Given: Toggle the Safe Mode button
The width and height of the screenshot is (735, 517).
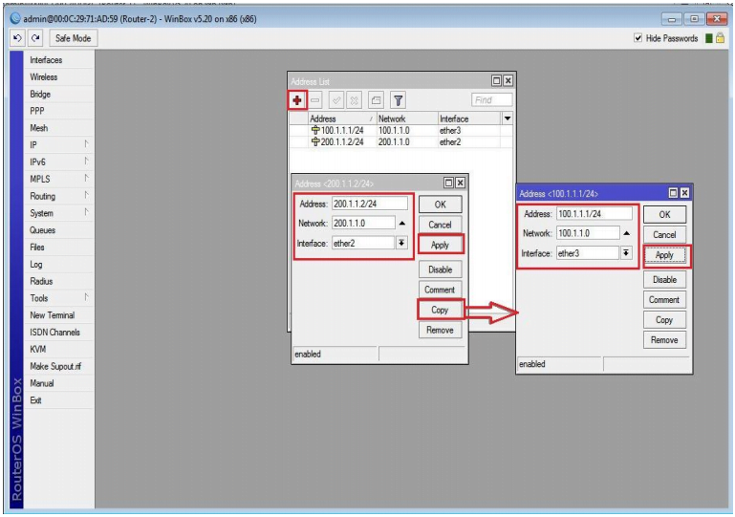Looking at the screenshot, I should tap(73, 38).
